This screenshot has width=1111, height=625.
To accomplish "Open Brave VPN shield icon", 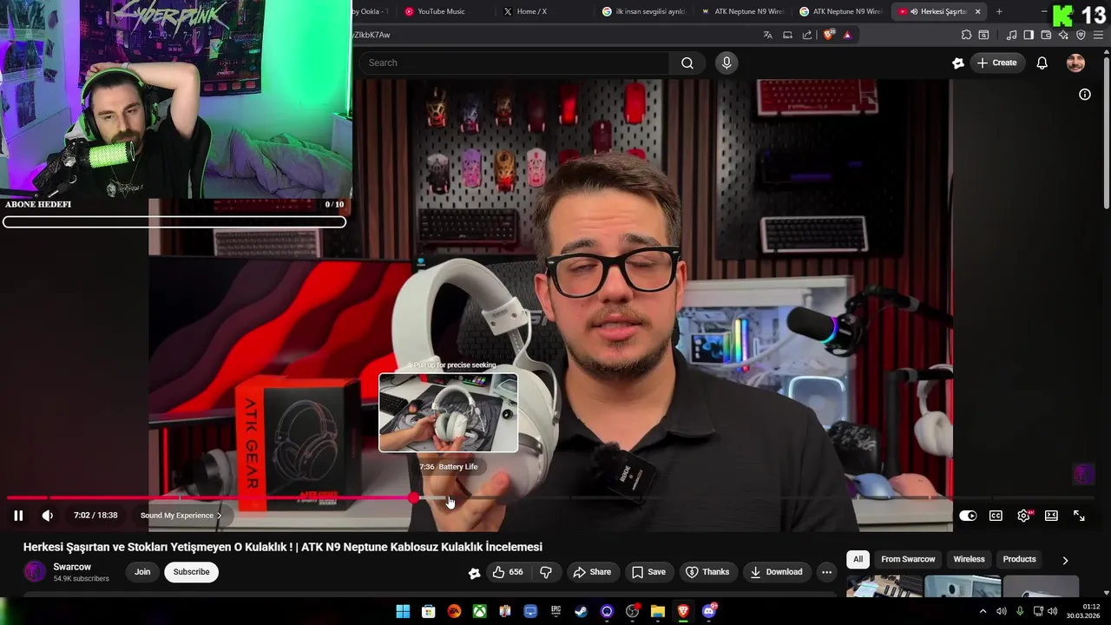I will point(1081,35).
